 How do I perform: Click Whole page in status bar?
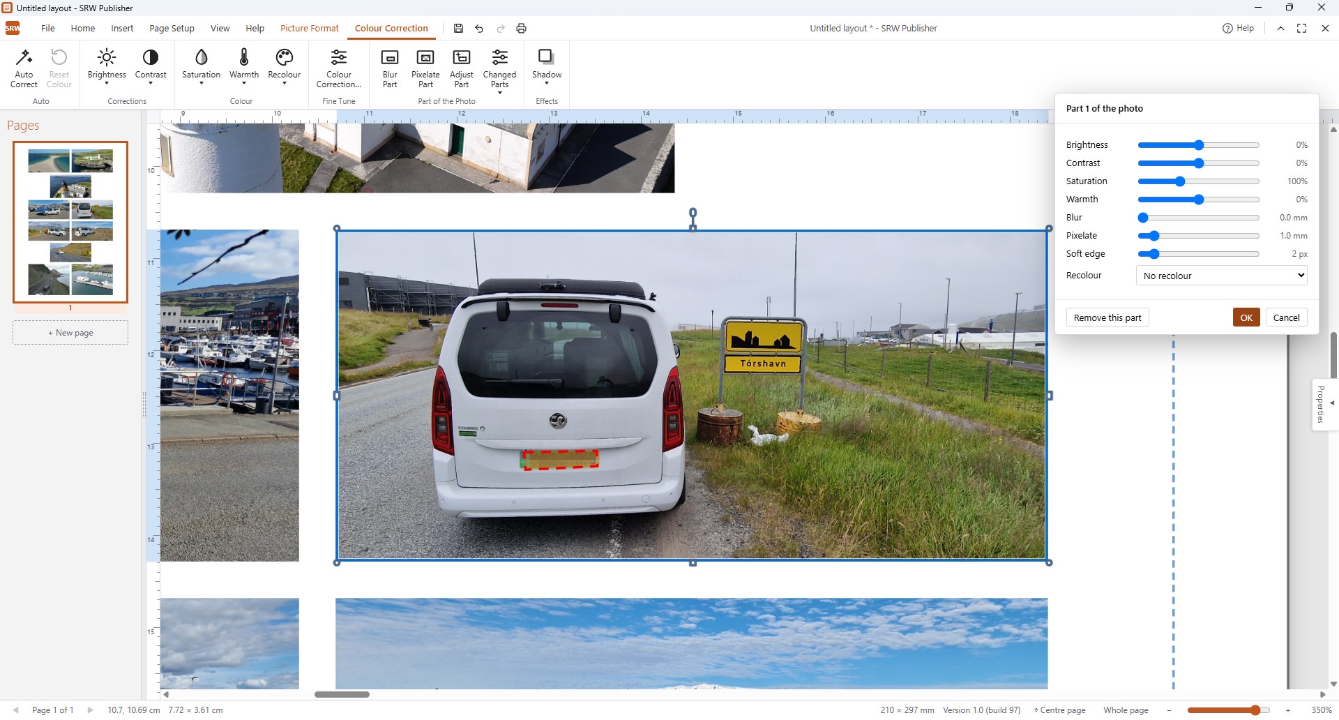pos(1126,710)
